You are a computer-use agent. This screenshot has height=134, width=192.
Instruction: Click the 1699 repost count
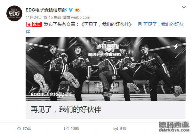pyautogui.click(x=75, y=129)
